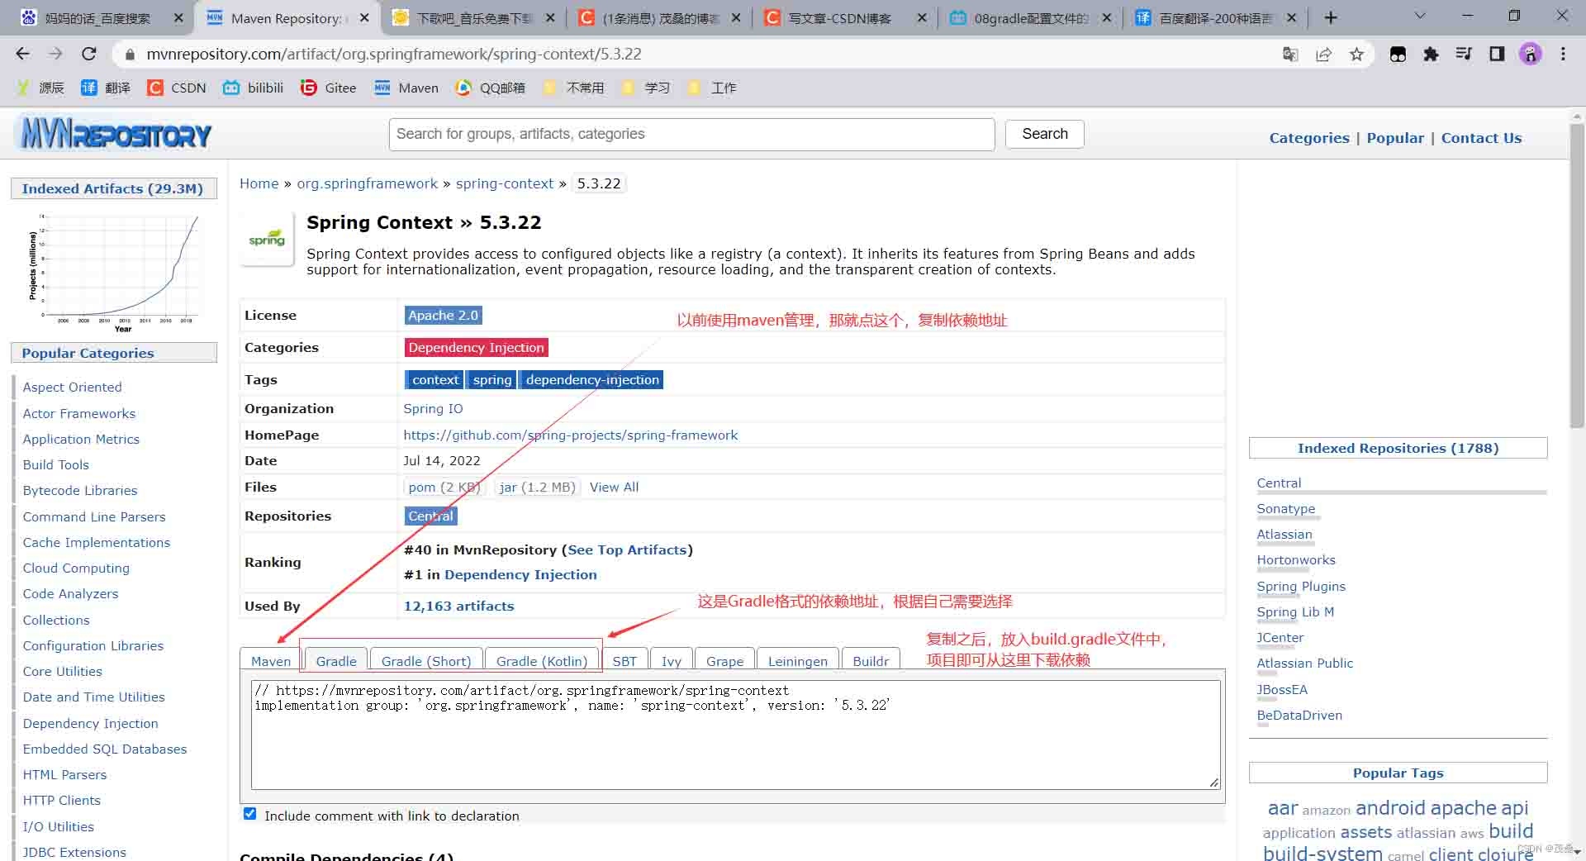Open the media control icon in the toolbar
The image size is (1586, 861).
click(x=1464, y=54)
